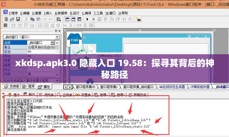Open the E.编辑 menu
The height and width of the screenshot is (137, 229).
point(25,13)
